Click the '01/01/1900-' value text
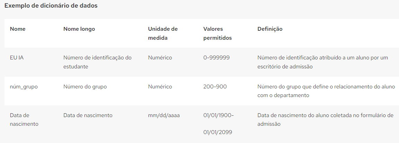Image resolution: width=399 pixels, height=143 pixels. (219, 115)
